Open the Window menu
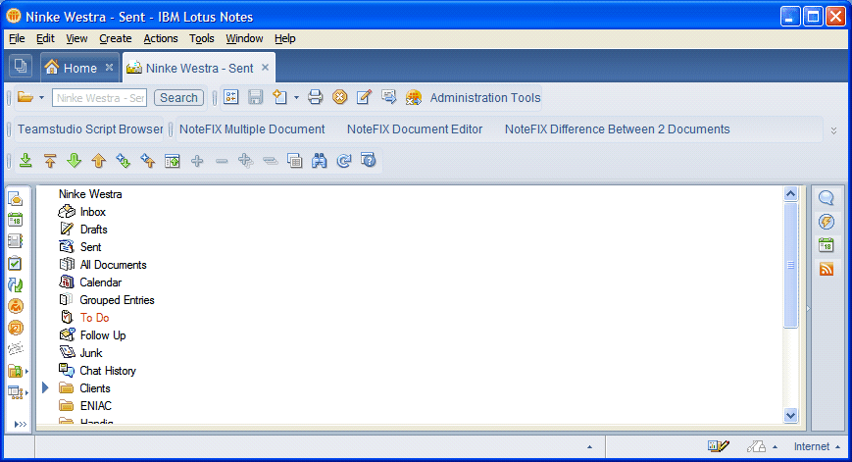The image size is (852, 462). 244,38
